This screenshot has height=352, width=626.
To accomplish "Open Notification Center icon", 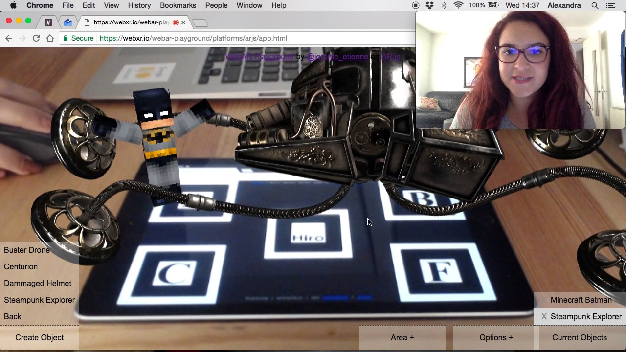I will click(x=610, y=5).
